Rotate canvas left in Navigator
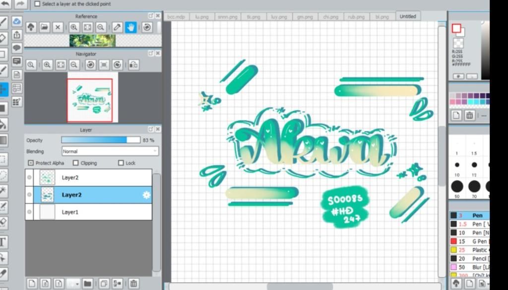Image resolution: width=508 pixels, height=290 pixels. pos(90,65)
